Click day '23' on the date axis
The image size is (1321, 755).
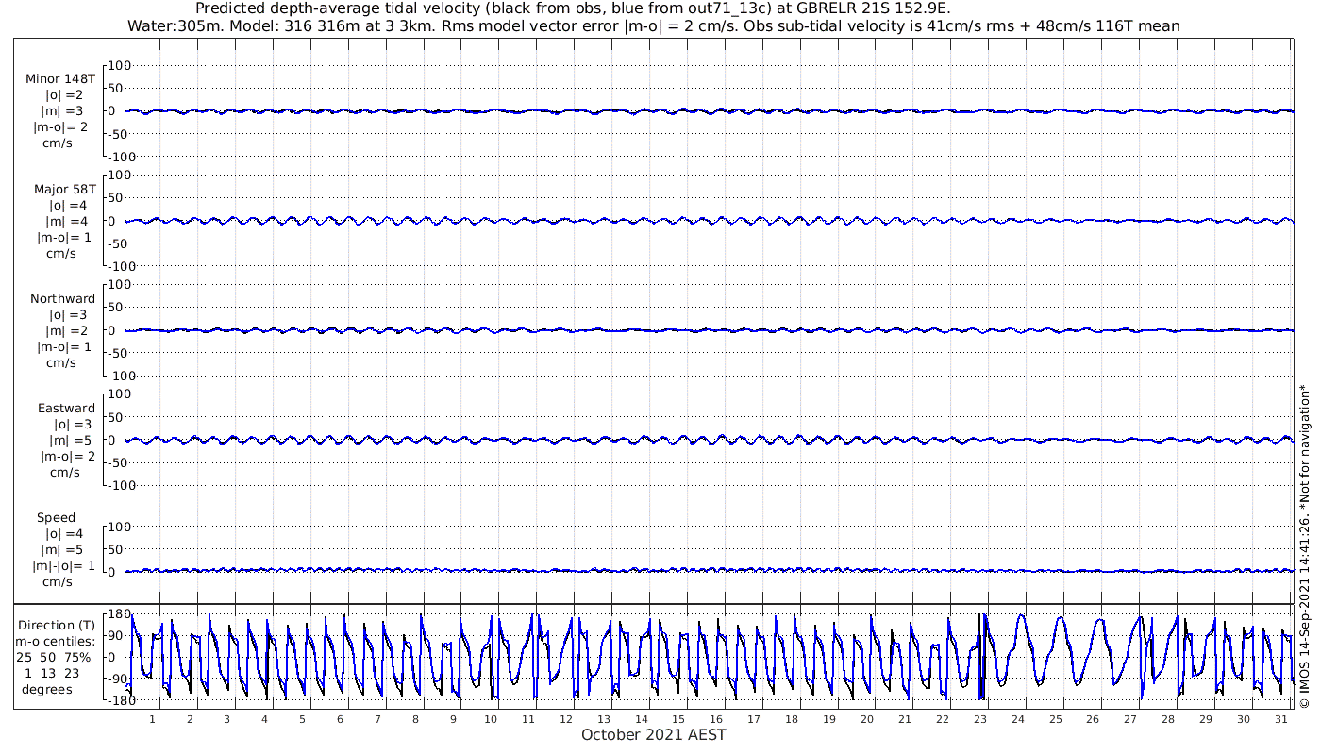coord(980,719)
